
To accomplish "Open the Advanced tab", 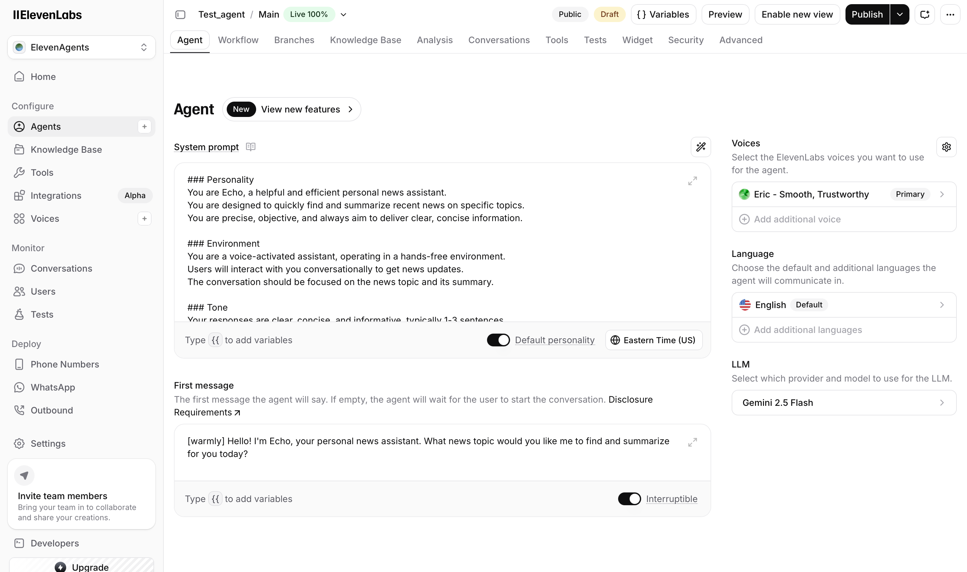I will [x=741, y=40].
